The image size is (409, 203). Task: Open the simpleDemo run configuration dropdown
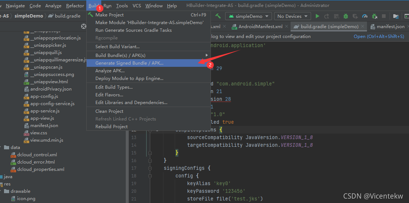(x=248, y=16)
